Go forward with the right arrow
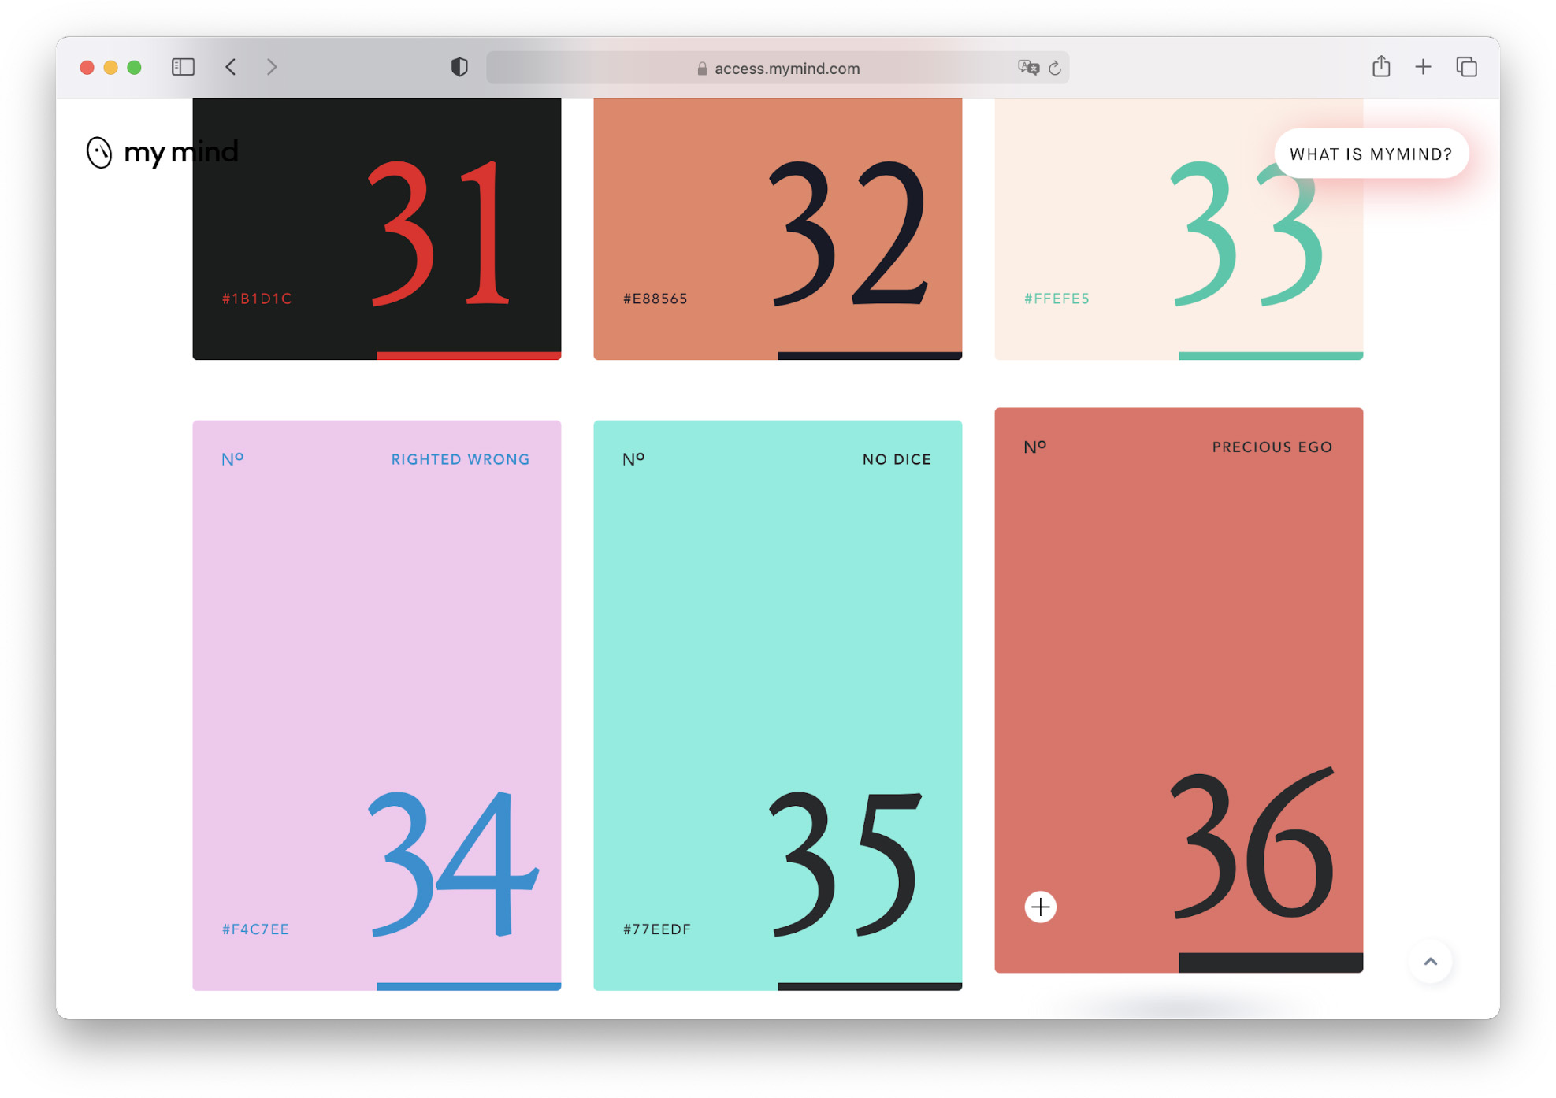Screen dimensions: 1556x1098 tap(272, 67)
